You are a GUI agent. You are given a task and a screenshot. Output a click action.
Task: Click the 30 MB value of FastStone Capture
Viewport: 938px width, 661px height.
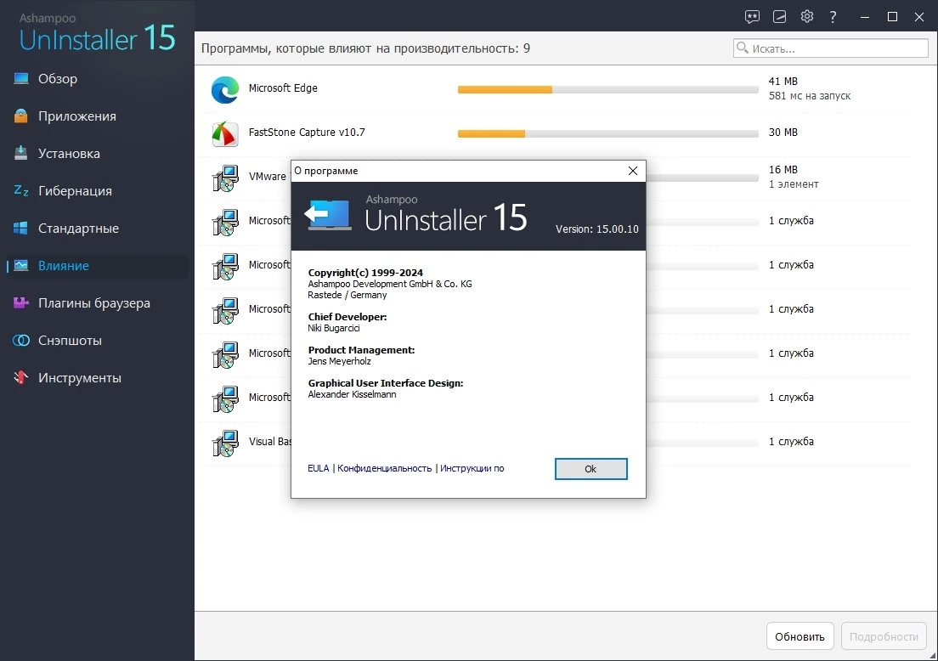tap(783, 133)
